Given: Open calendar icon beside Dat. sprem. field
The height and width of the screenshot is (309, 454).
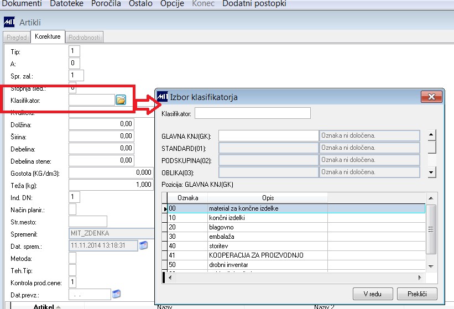Looking at the screenshot, I should tap(143, 245).
